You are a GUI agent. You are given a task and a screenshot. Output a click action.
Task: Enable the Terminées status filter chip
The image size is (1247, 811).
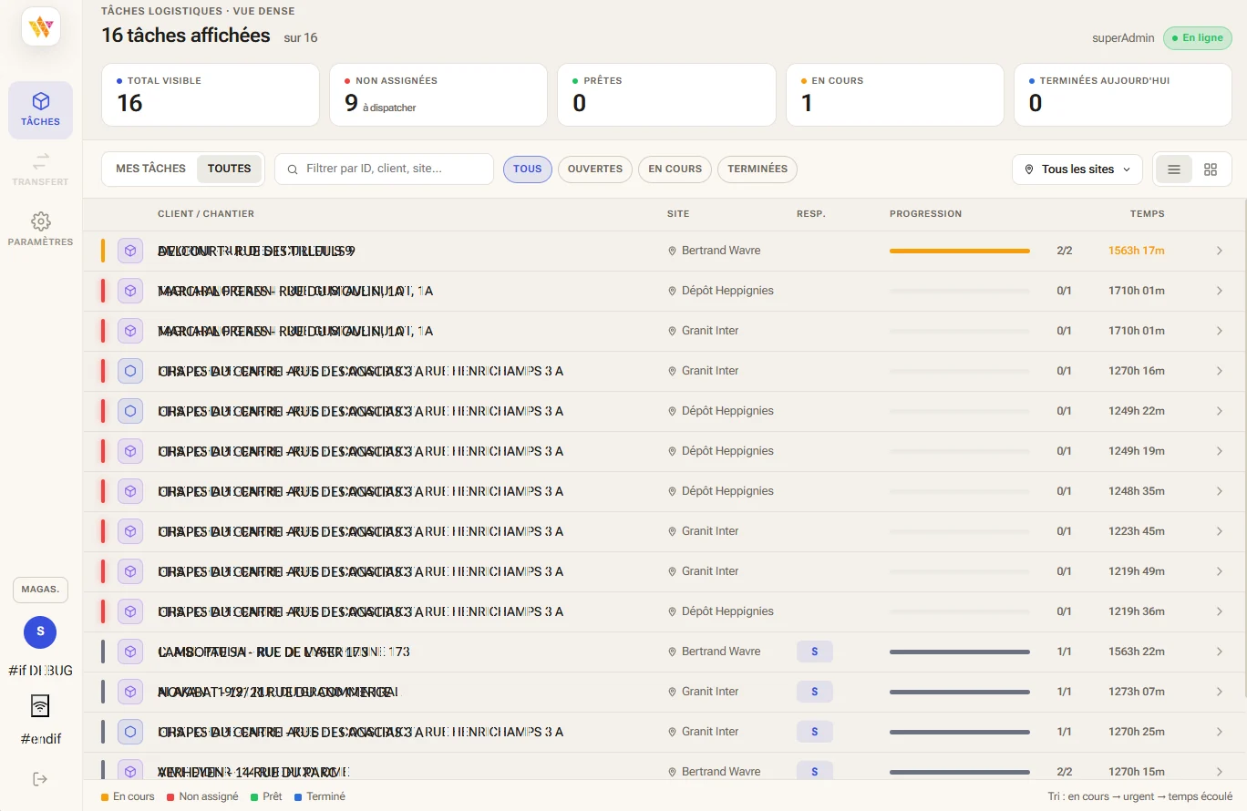click(x=757, y=169)
